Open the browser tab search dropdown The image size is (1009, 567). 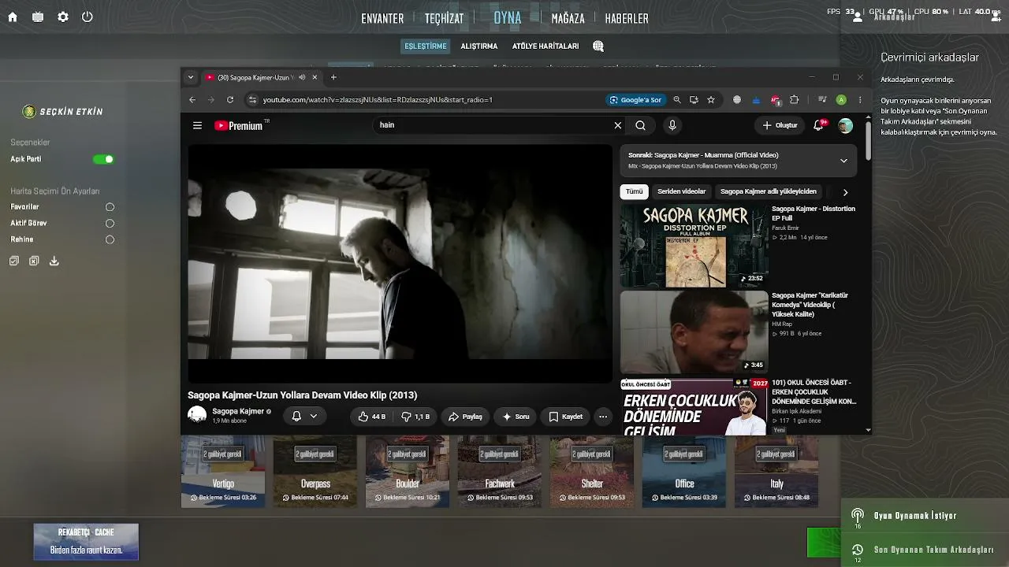tap(190, 77)
